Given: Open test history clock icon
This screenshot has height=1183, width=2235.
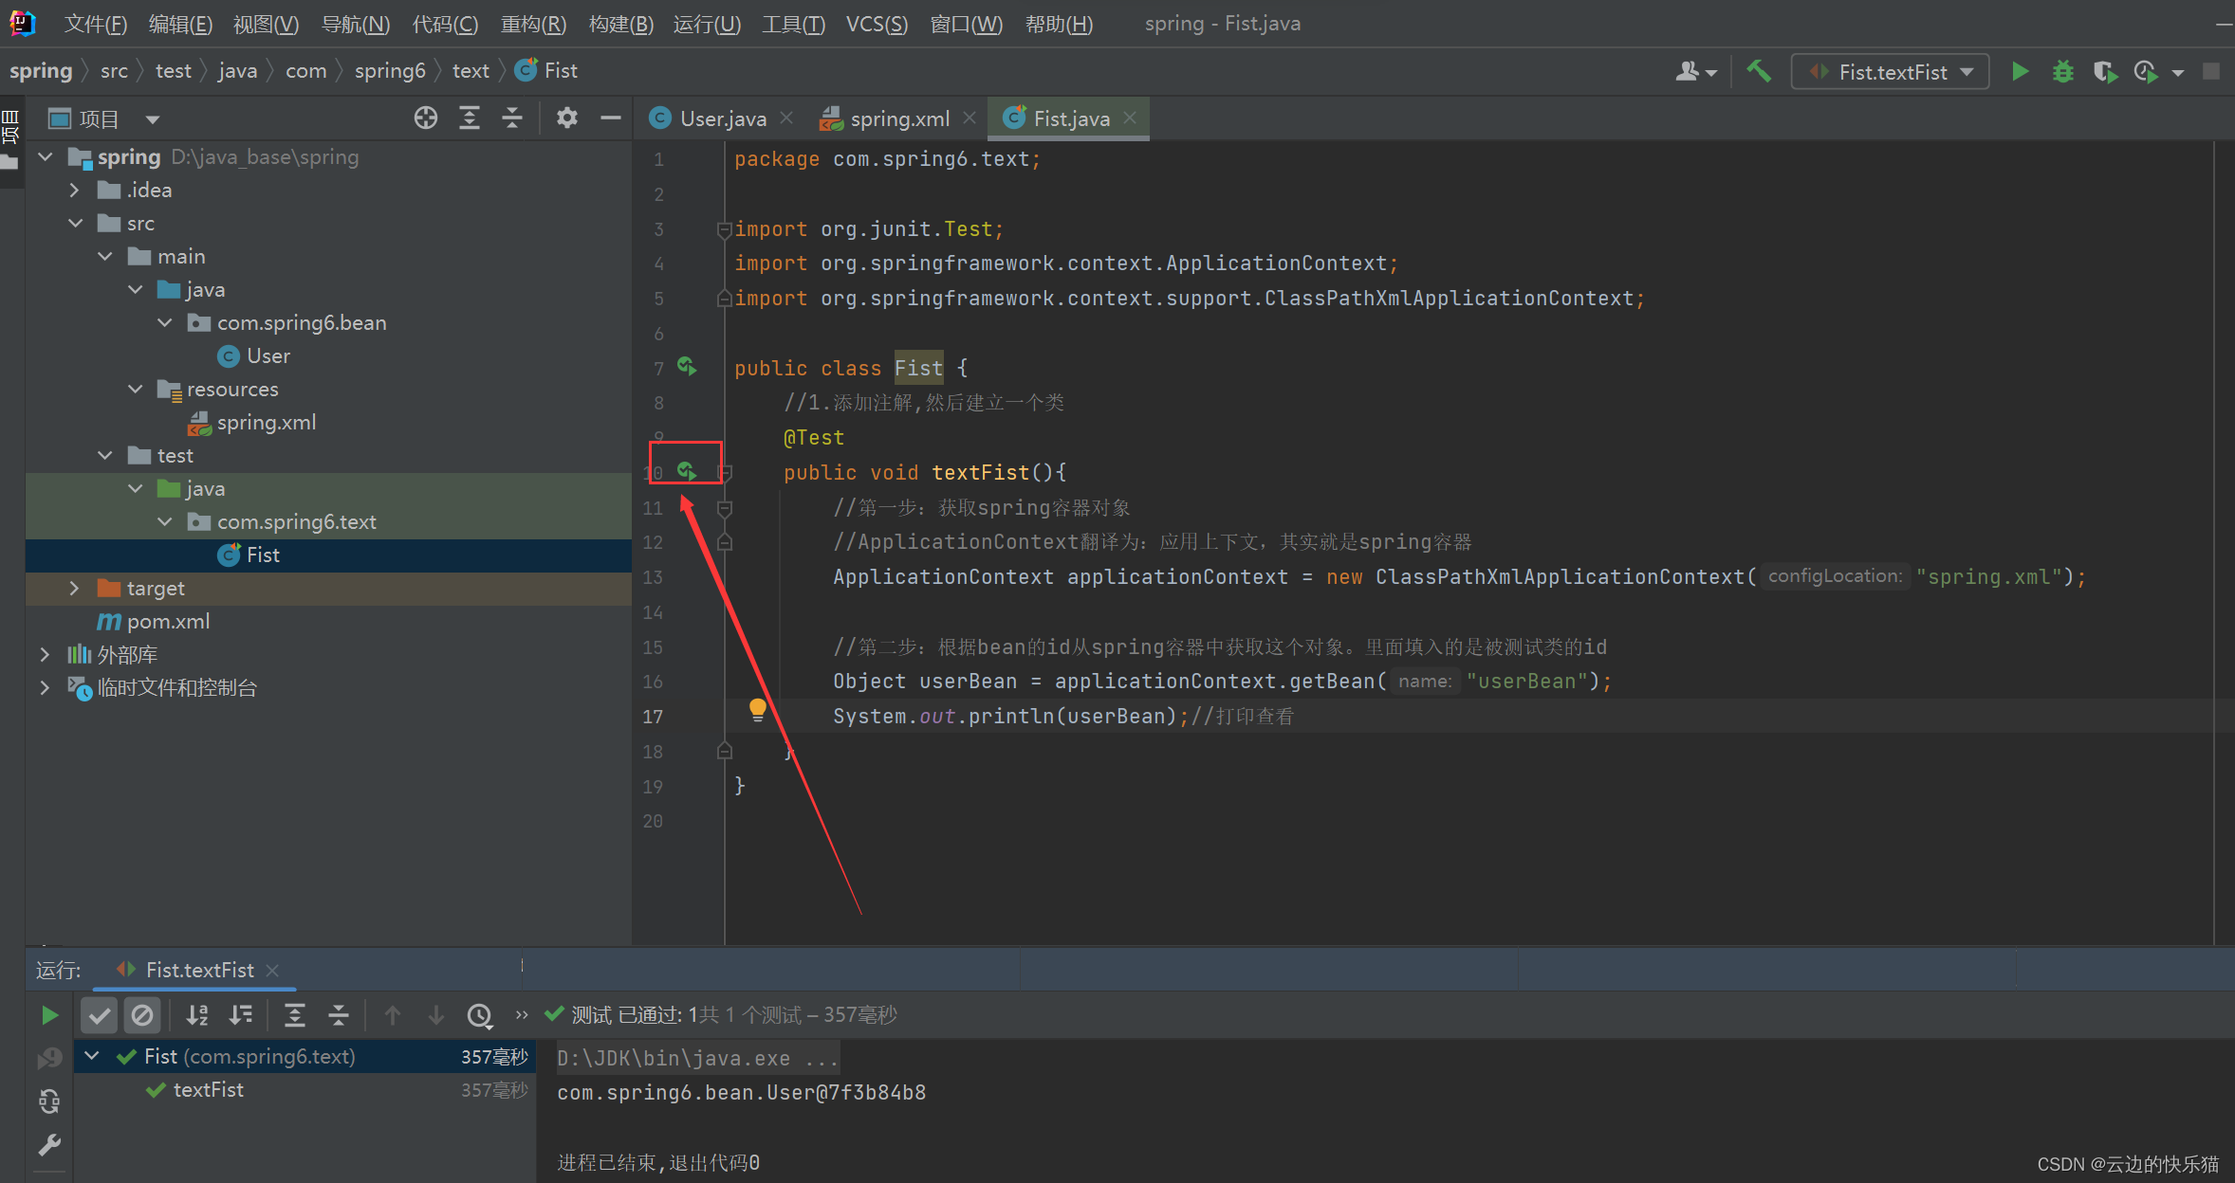Looking at the screenshot, I should point(480,1016).
